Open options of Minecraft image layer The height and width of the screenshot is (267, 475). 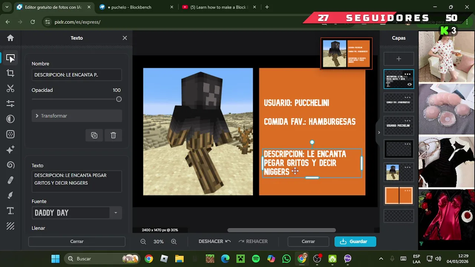point(407,167)
